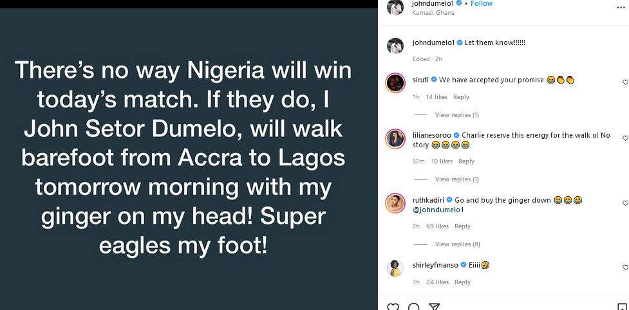Reply to ruthkadiri's comment

[x=462, y=226]
